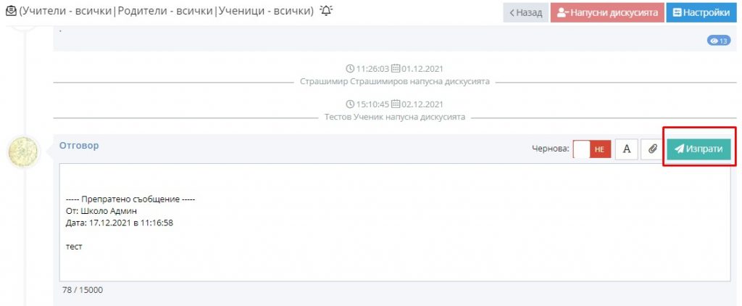Leave the discussion via Напусни дискусията

coord(607,13)
